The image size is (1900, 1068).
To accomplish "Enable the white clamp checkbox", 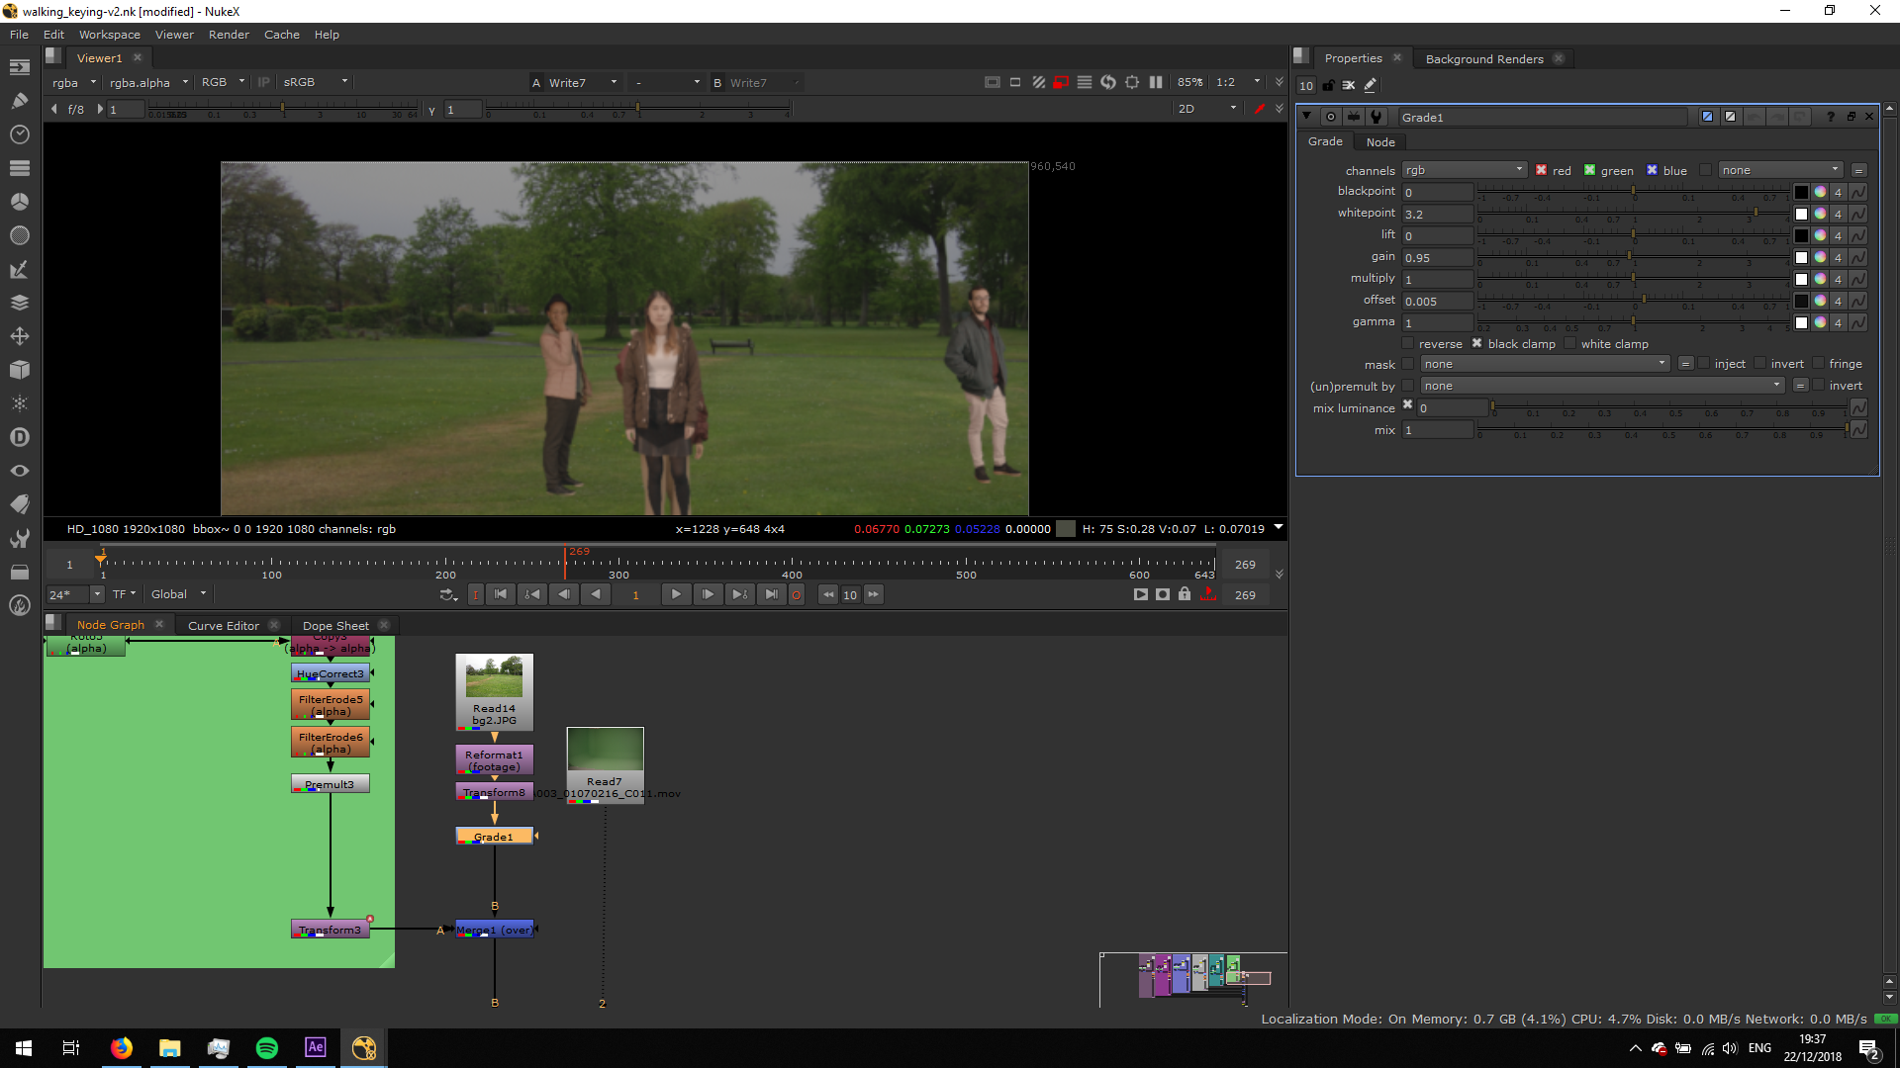I will (x=1569, y=344).
